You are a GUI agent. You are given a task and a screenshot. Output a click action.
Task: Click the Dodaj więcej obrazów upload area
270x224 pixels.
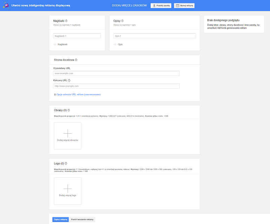coord(67,136)
